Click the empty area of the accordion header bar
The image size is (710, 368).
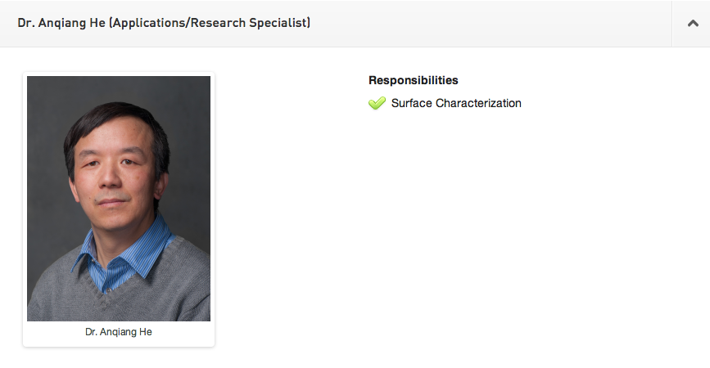click(491, 23)
